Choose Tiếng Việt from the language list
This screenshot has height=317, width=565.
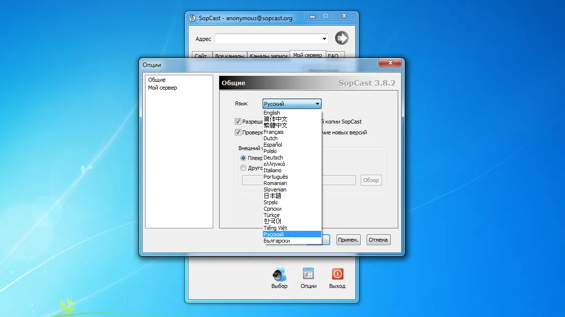(292, 228)
